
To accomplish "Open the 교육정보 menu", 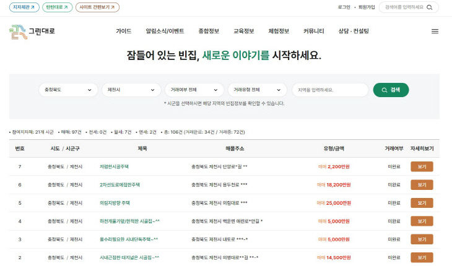I will (x=243, y=31).
